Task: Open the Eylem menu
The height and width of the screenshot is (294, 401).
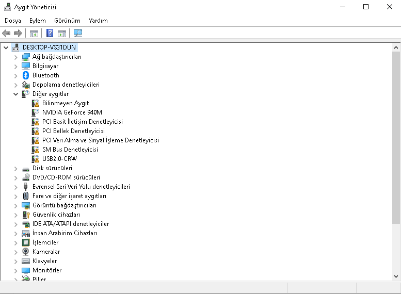Action: point(38,21)
